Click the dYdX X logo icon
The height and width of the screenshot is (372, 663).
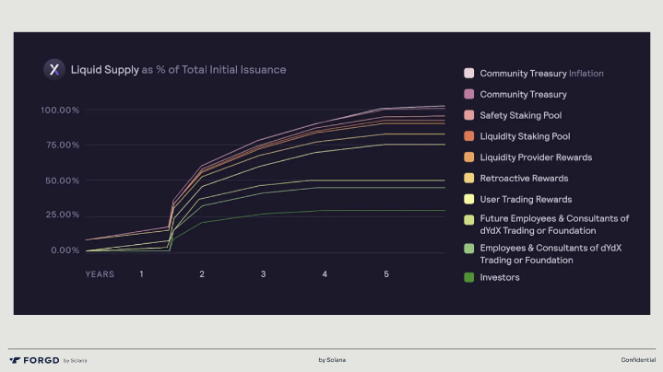pos(54,69)
